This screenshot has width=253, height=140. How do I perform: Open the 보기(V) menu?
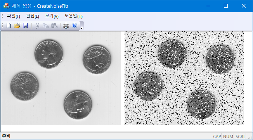52,16
